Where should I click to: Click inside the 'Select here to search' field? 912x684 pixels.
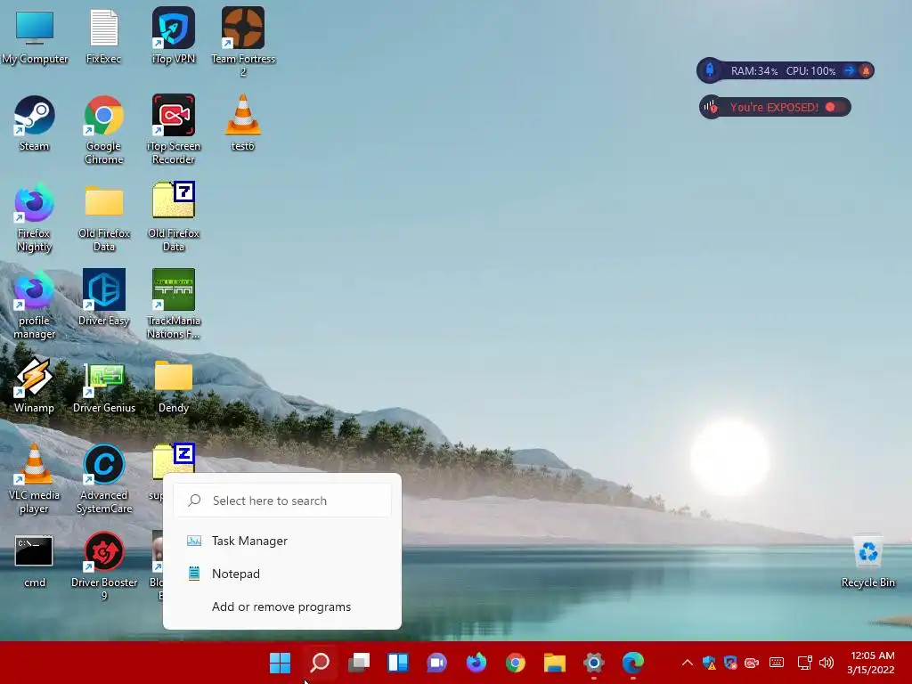282,501
